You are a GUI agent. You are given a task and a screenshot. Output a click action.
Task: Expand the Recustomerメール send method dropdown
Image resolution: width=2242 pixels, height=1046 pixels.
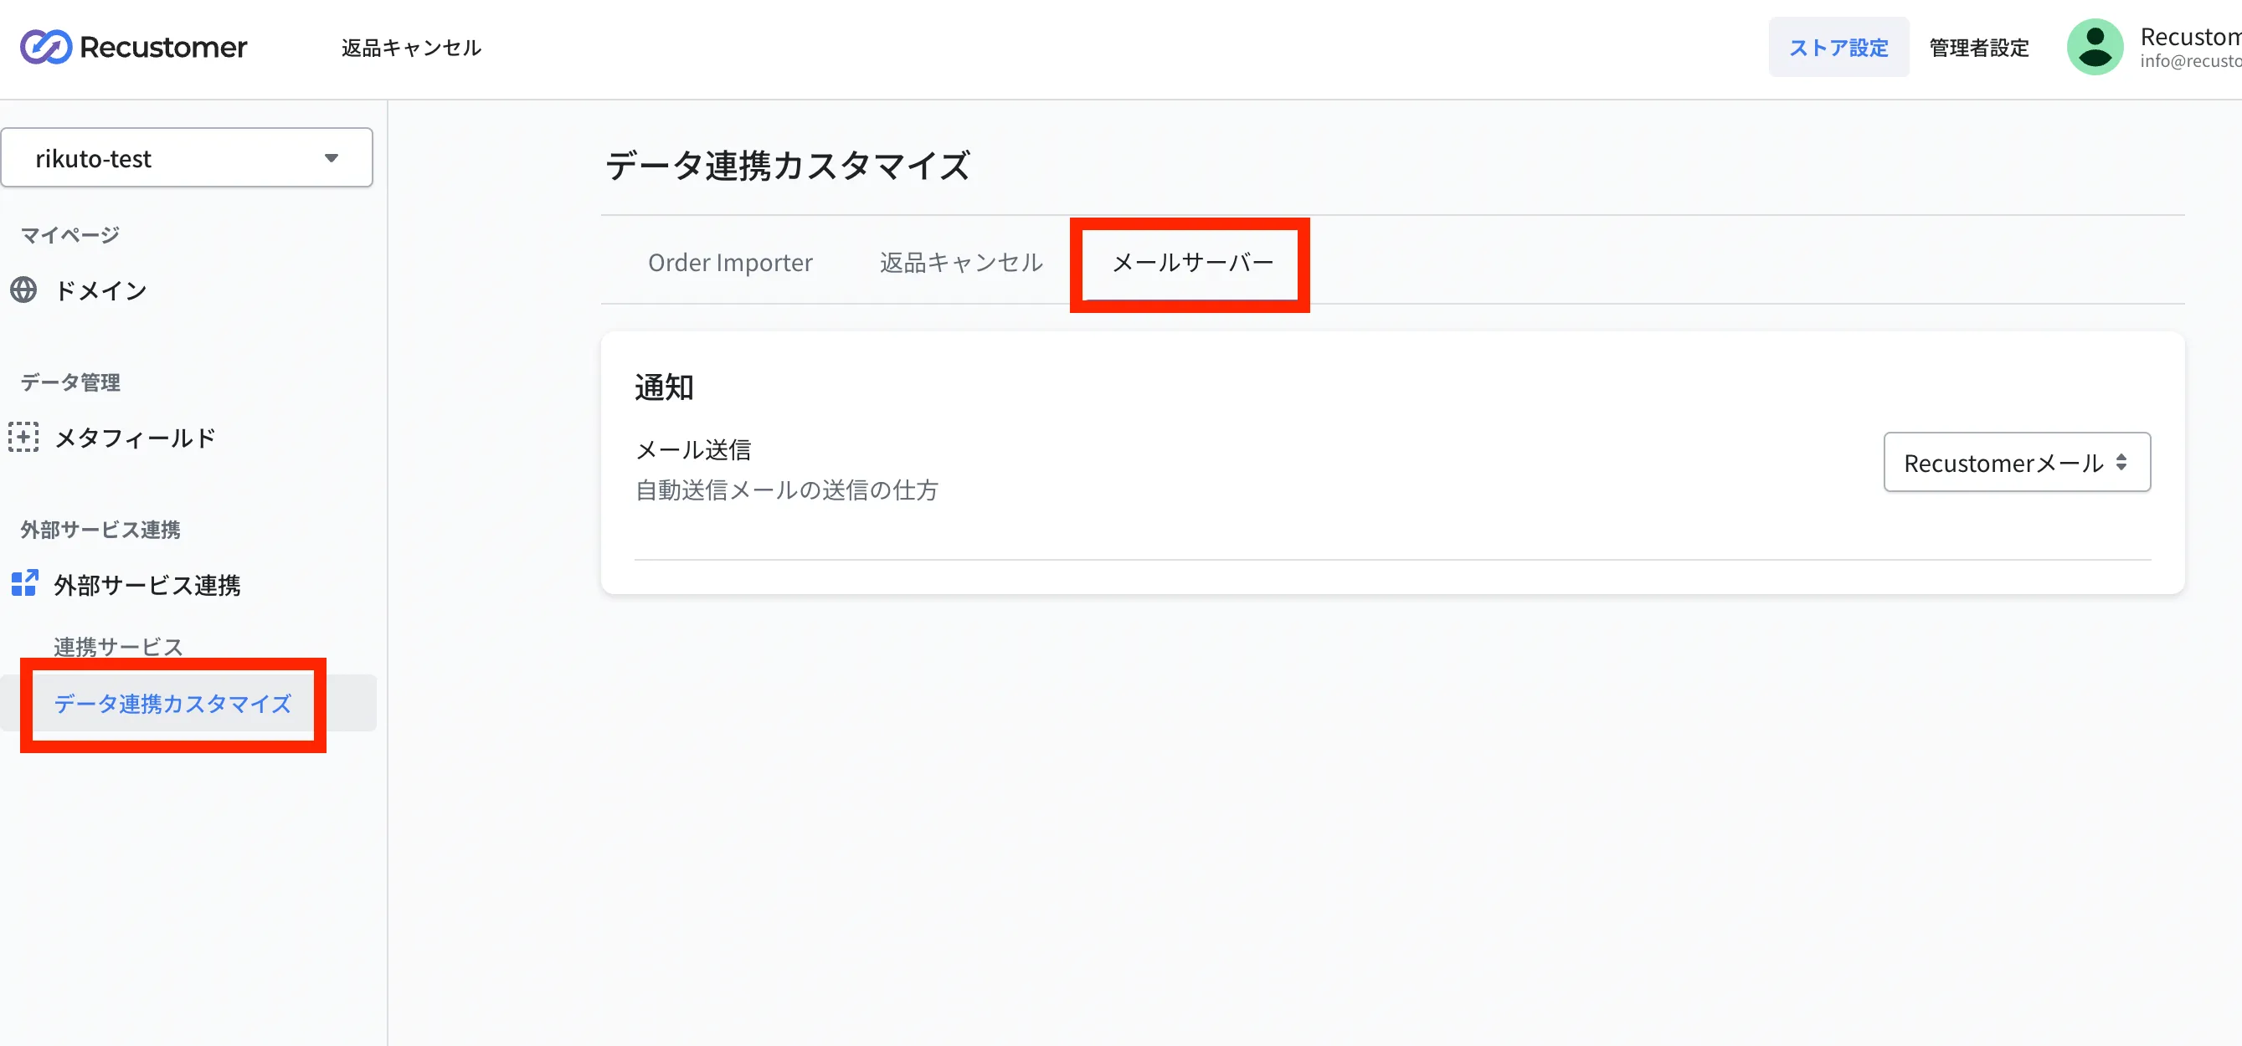click(x=2017, y=462)
